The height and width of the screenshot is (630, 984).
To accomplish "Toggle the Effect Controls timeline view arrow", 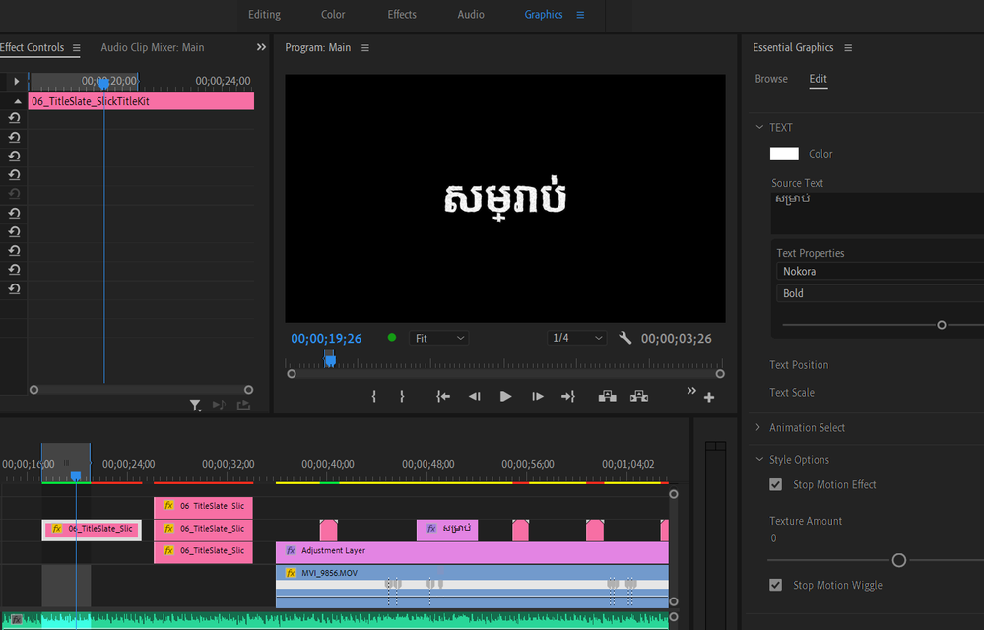I will point(17,81).
